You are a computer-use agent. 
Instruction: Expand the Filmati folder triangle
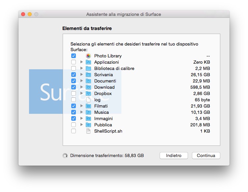tap(81, 106)
